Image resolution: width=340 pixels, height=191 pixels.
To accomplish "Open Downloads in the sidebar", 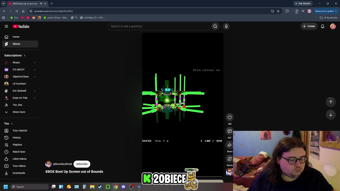I will pos(20,173).
